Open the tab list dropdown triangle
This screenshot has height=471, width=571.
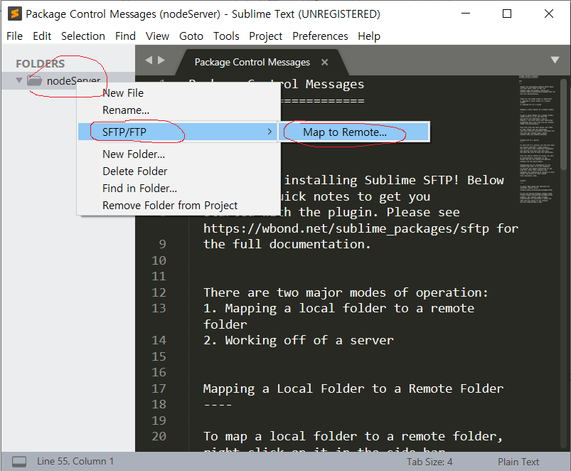555,60
